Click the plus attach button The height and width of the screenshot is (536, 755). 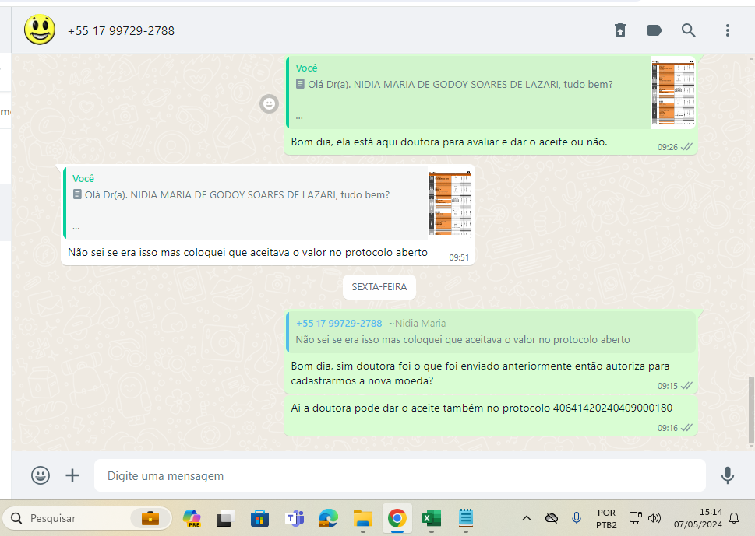click(x=72, y=475)
